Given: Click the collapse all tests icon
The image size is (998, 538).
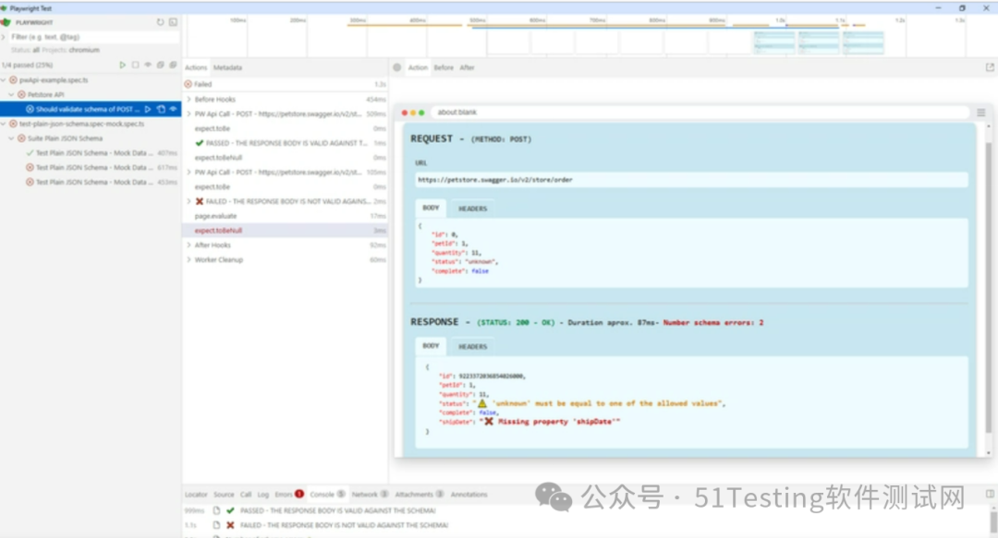Looking at the screenshot, I should click(161, 65).
